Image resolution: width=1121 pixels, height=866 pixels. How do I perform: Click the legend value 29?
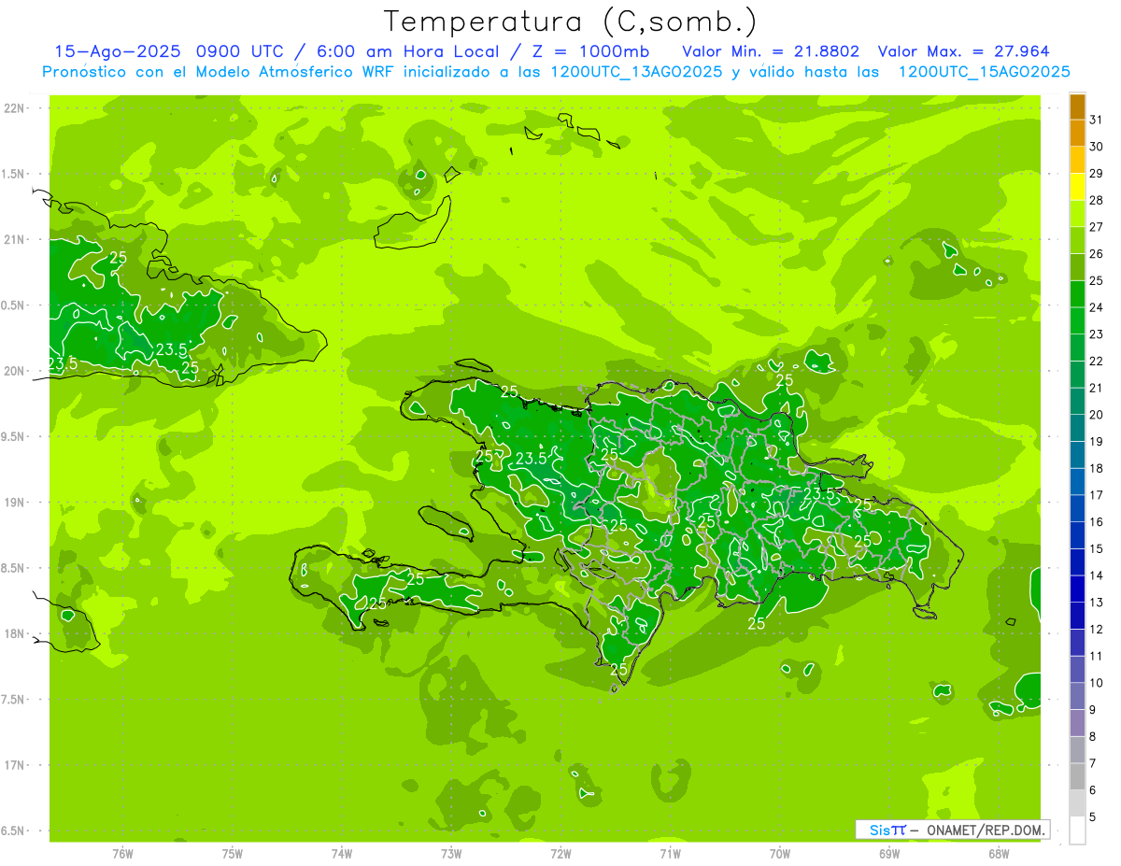click(x=1097, y=174)
